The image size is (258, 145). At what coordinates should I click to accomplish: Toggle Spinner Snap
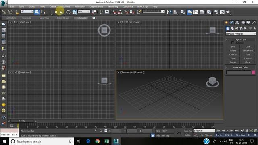point(132,12)
